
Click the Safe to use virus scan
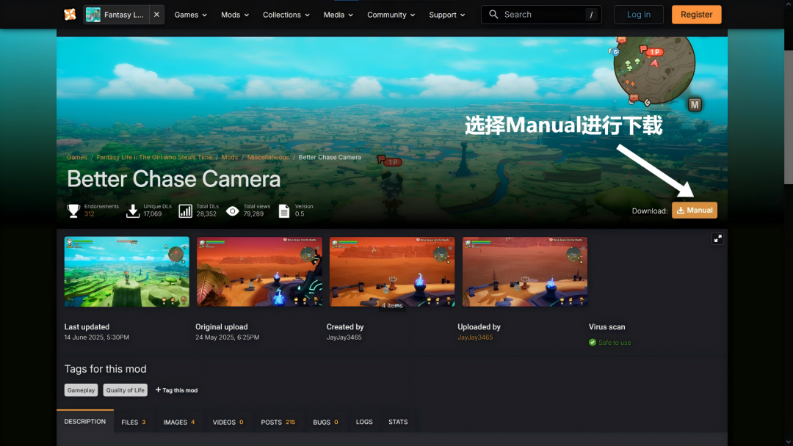615,343
